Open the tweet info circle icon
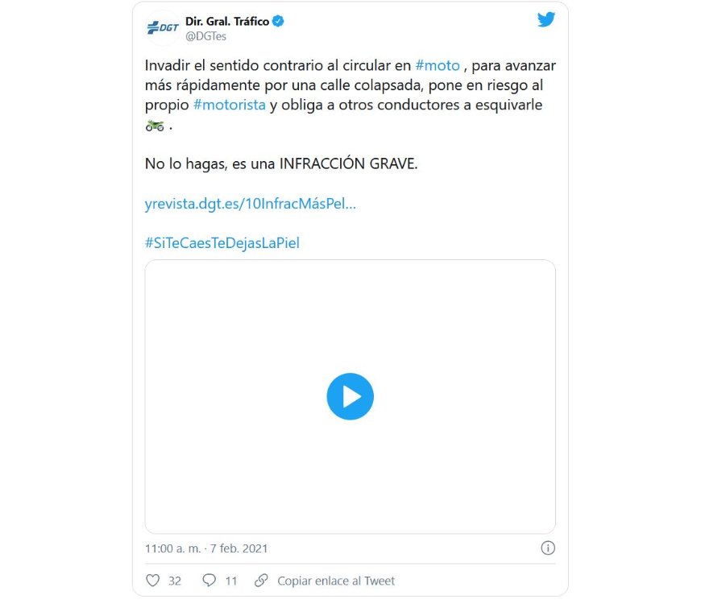726x604 pixels. click(x=548, y=548)
